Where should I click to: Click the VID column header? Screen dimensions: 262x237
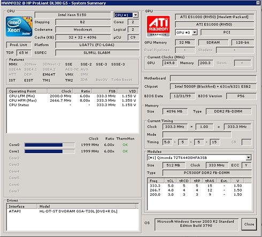click(128, 91)
